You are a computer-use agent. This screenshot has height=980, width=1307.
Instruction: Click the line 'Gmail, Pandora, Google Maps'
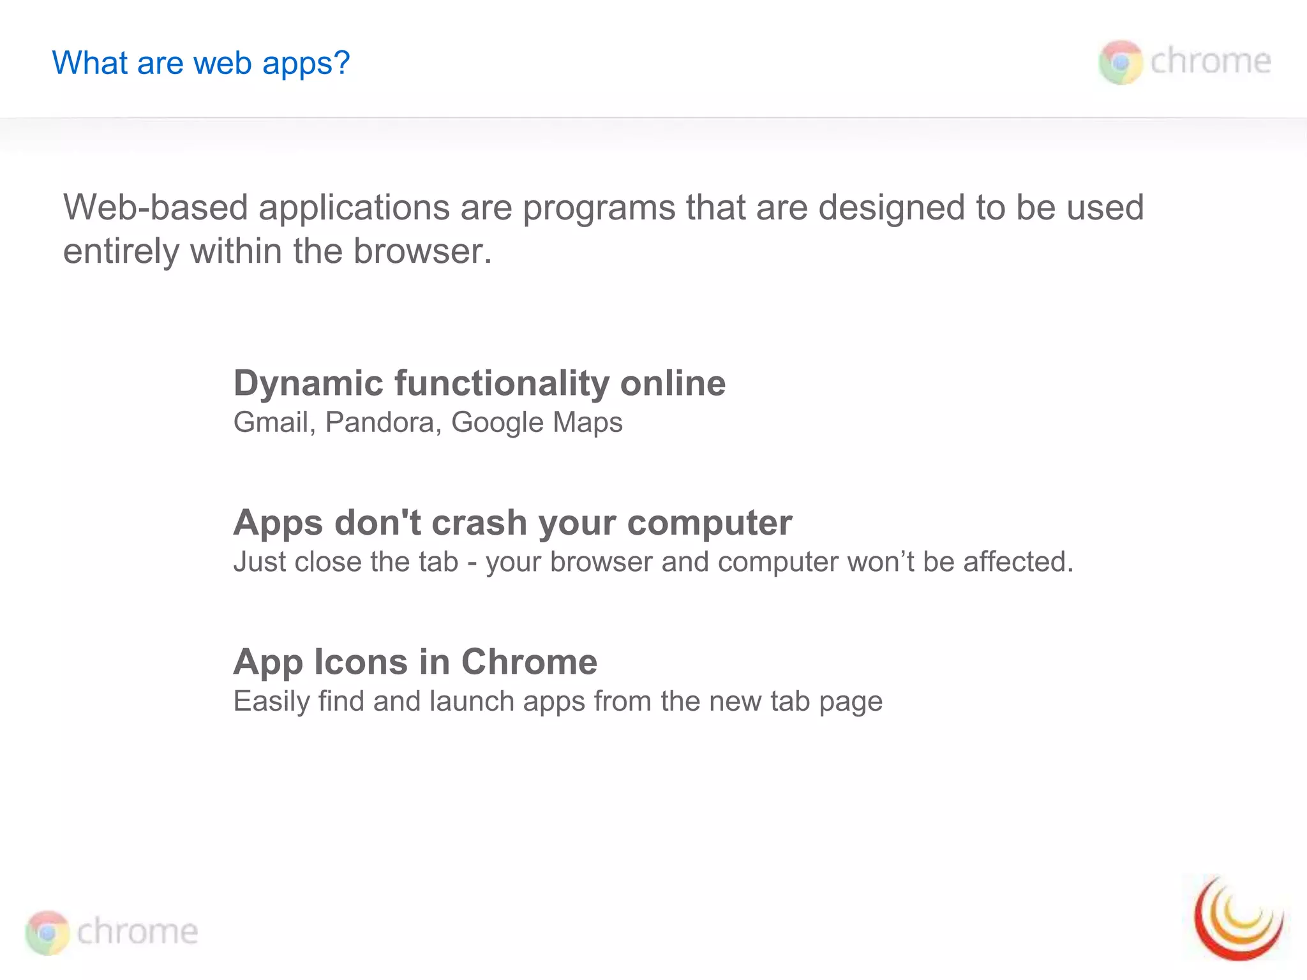428,422
